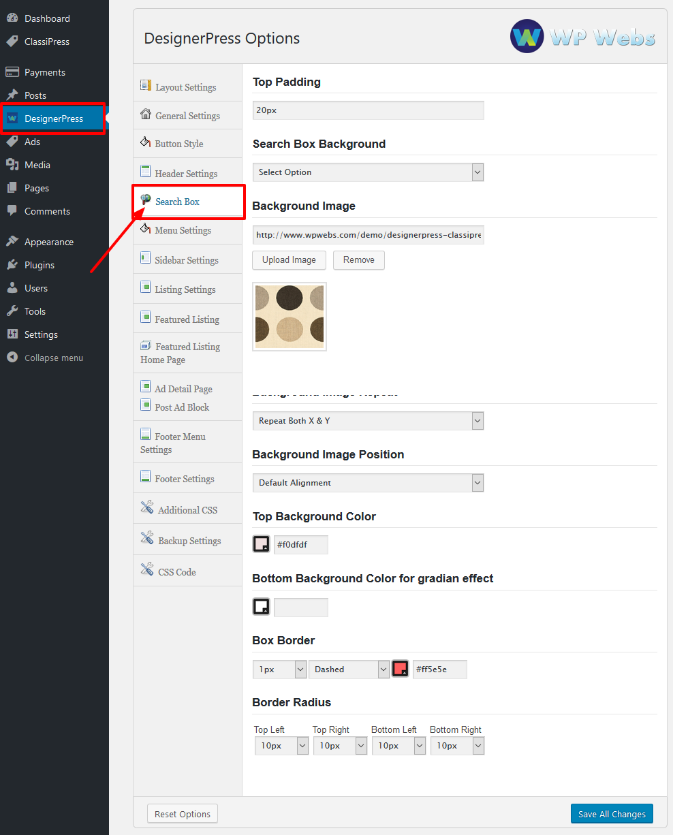This screenshot has width=673, height=835.
Task: Click the Search Box tab icon
Action: tap(145, 200)
